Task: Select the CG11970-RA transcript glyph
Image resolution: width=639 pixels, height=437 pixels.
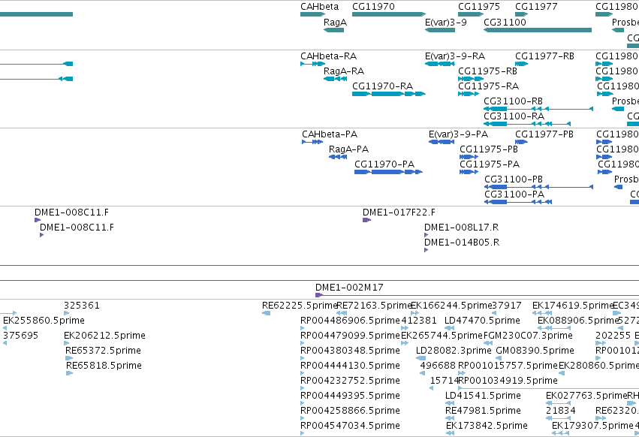Action: 389,94
